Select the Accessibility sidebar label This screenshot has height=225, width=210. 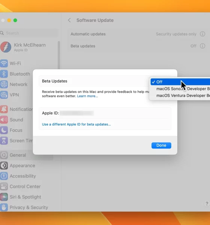click(x=23, y=176)
